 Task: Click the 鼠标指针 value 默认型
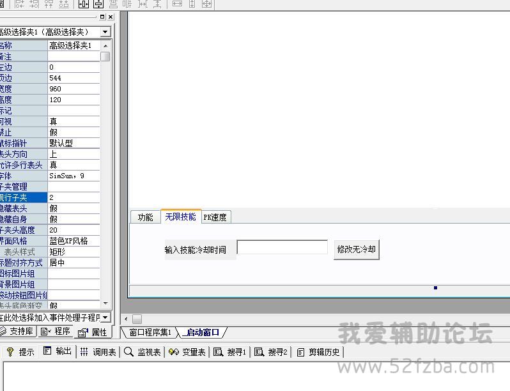(74, 143)
